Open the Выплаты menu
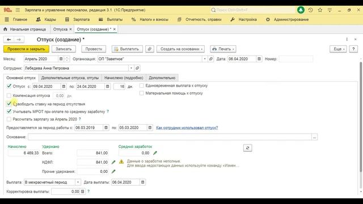 point(111,20)
